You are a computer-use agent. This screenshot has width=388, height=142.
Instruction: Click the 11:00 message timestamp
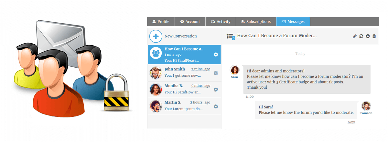pos(250,97)
